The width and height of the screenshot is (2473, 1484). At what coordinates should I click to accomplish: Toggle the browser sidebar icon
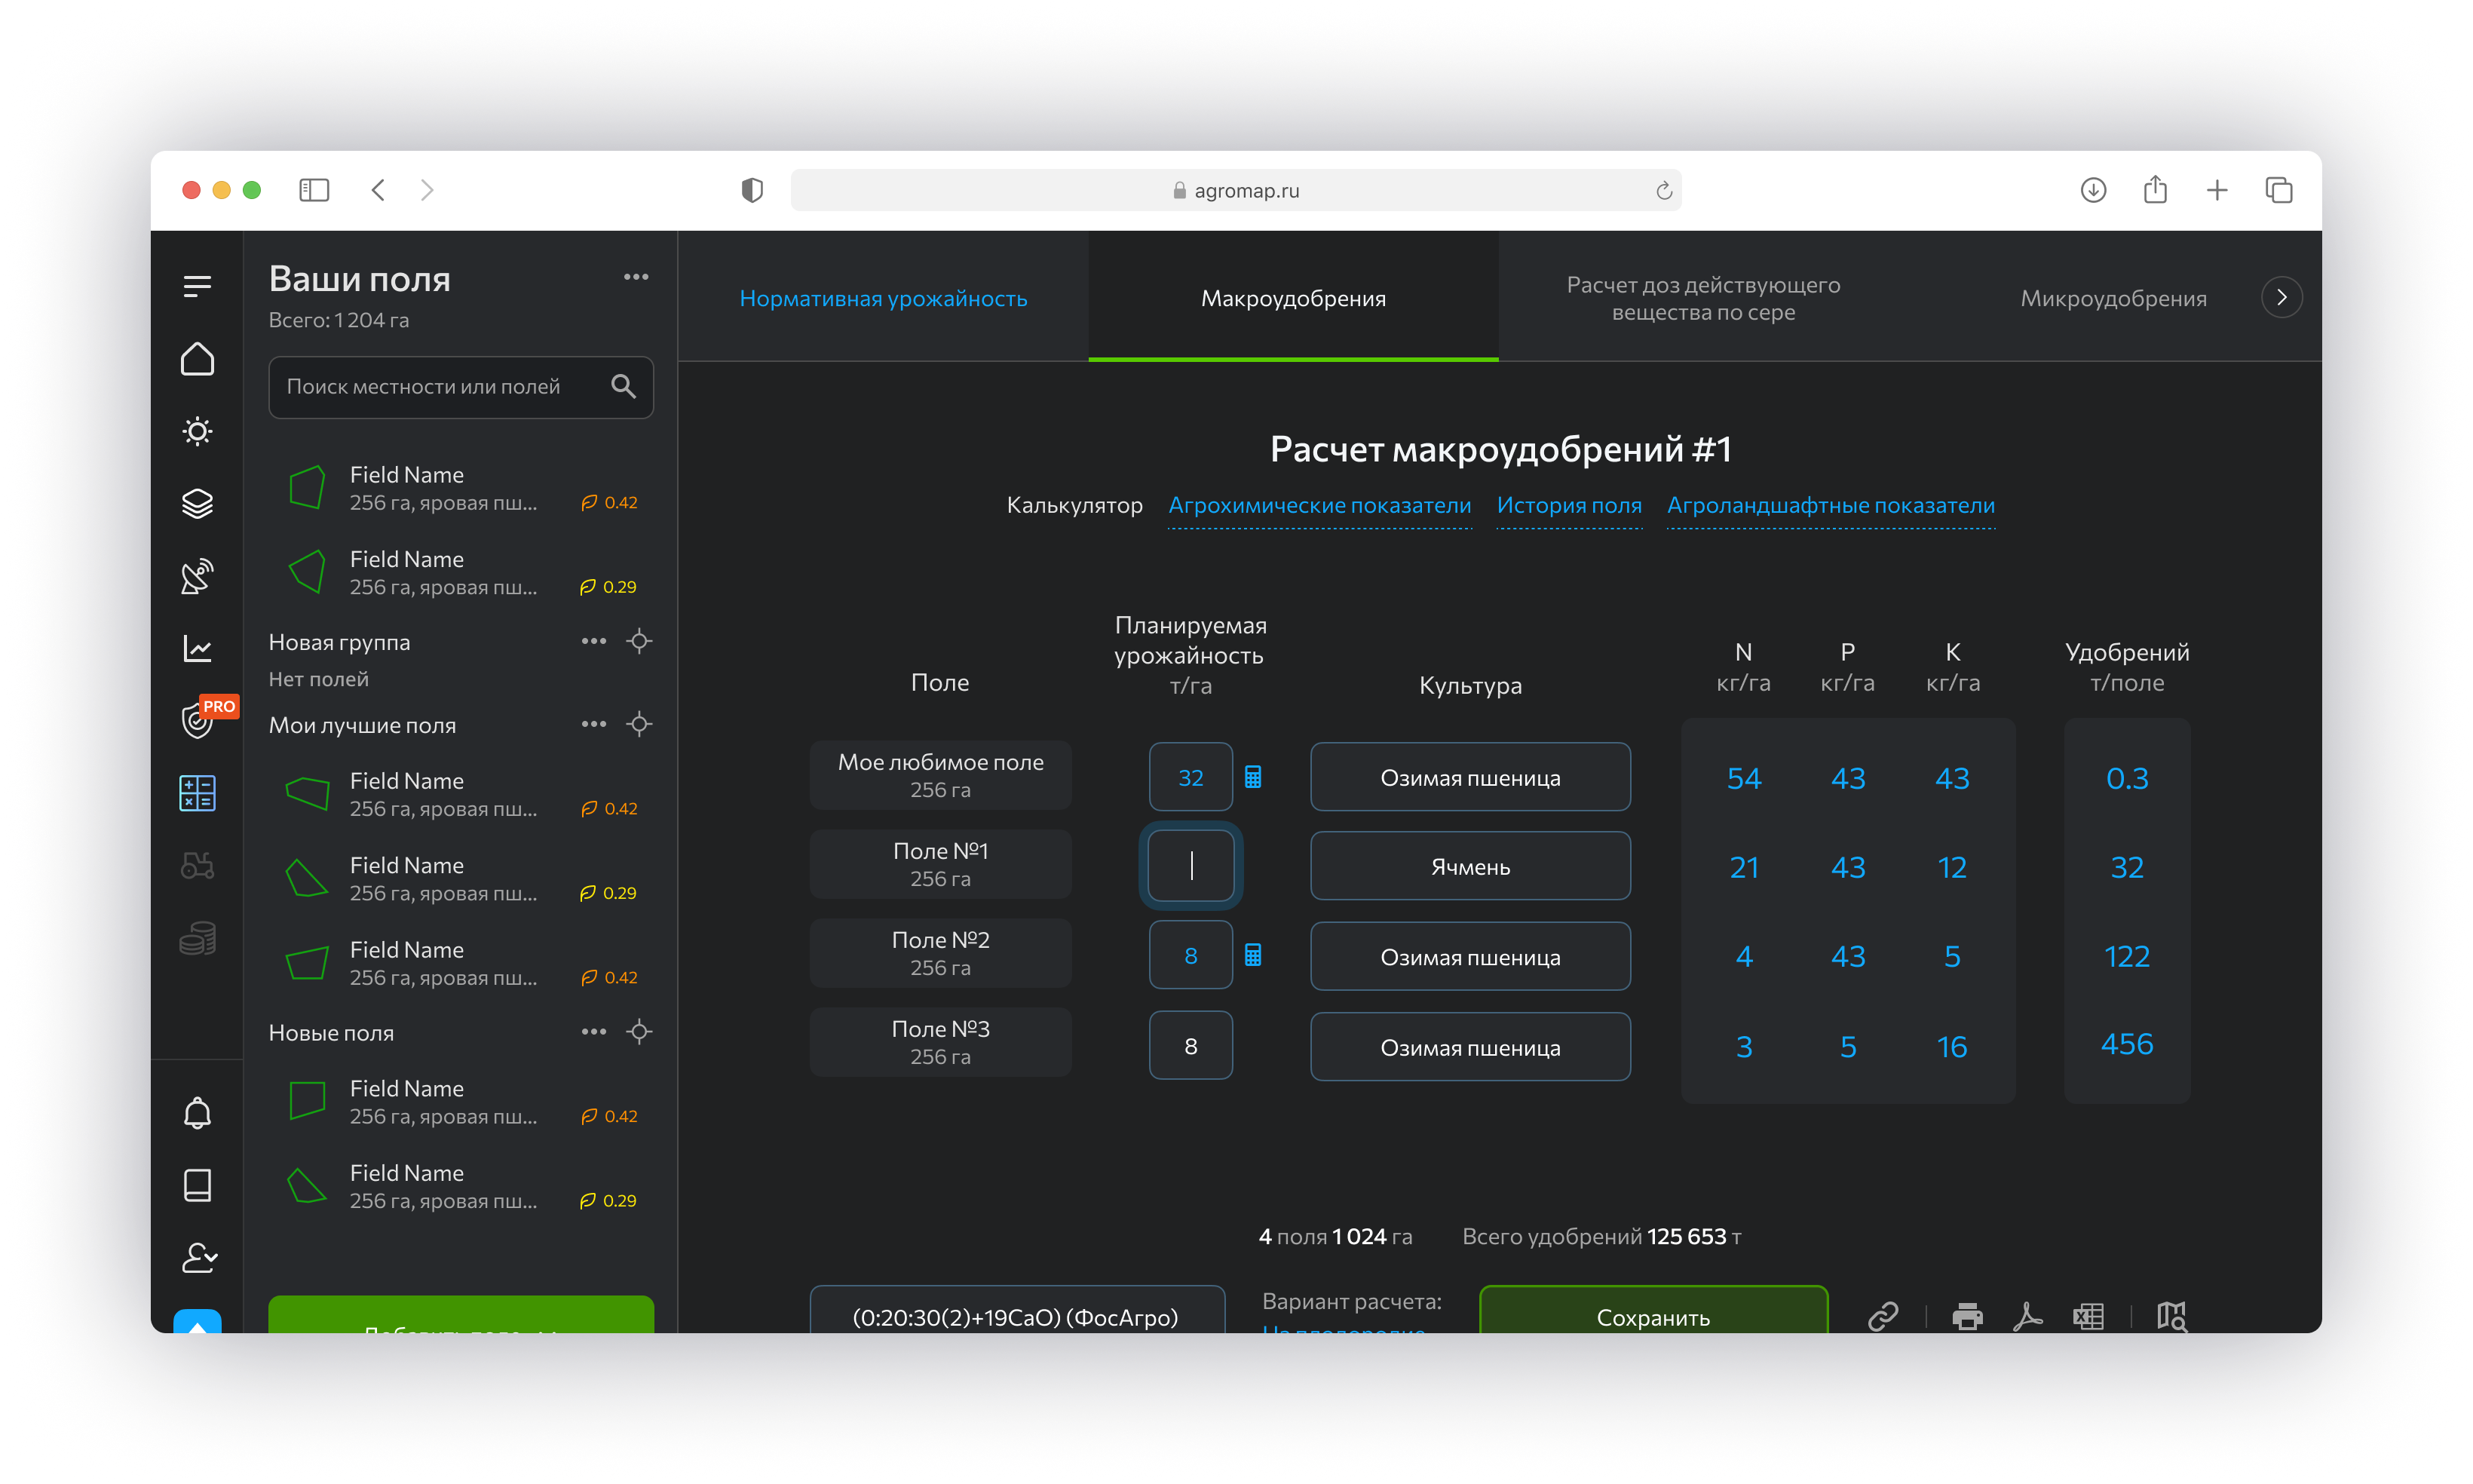(314, 190)
